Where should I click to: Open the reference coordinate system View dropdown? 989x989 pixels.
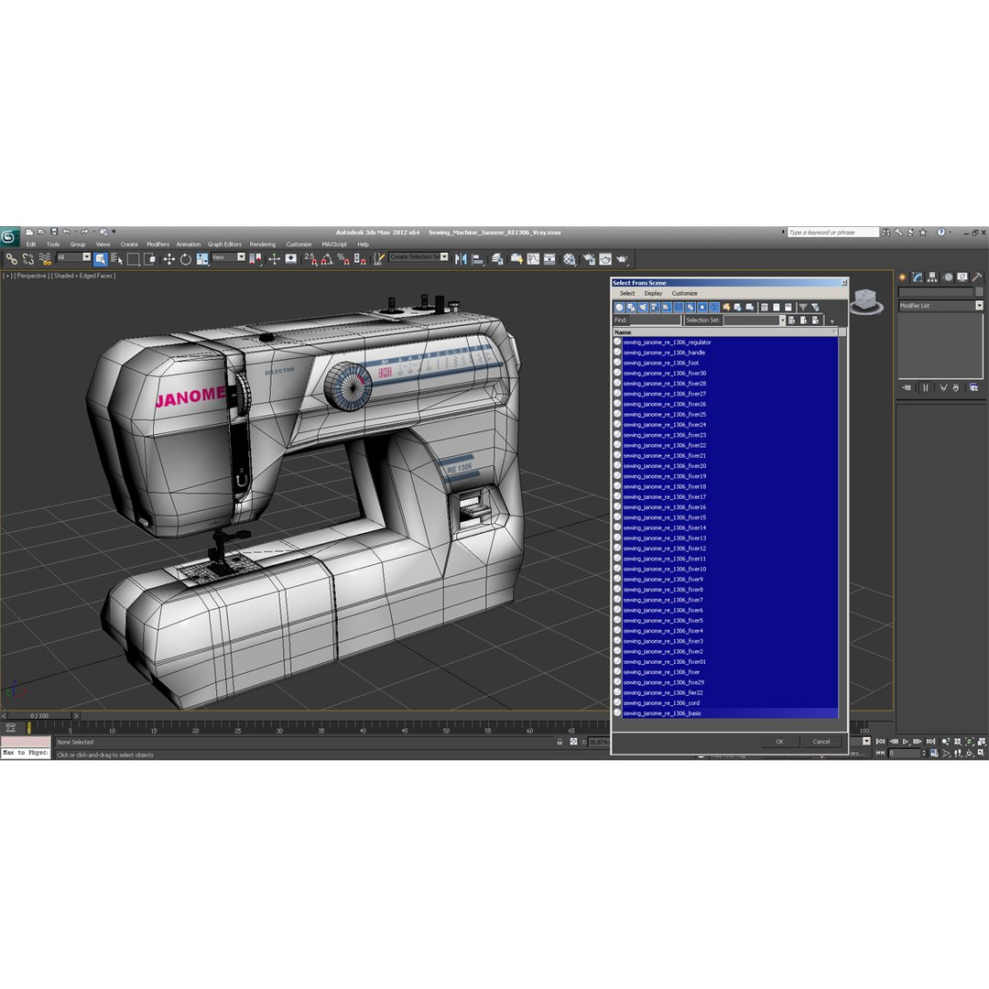pyautogui.click(x=228, y=256)
